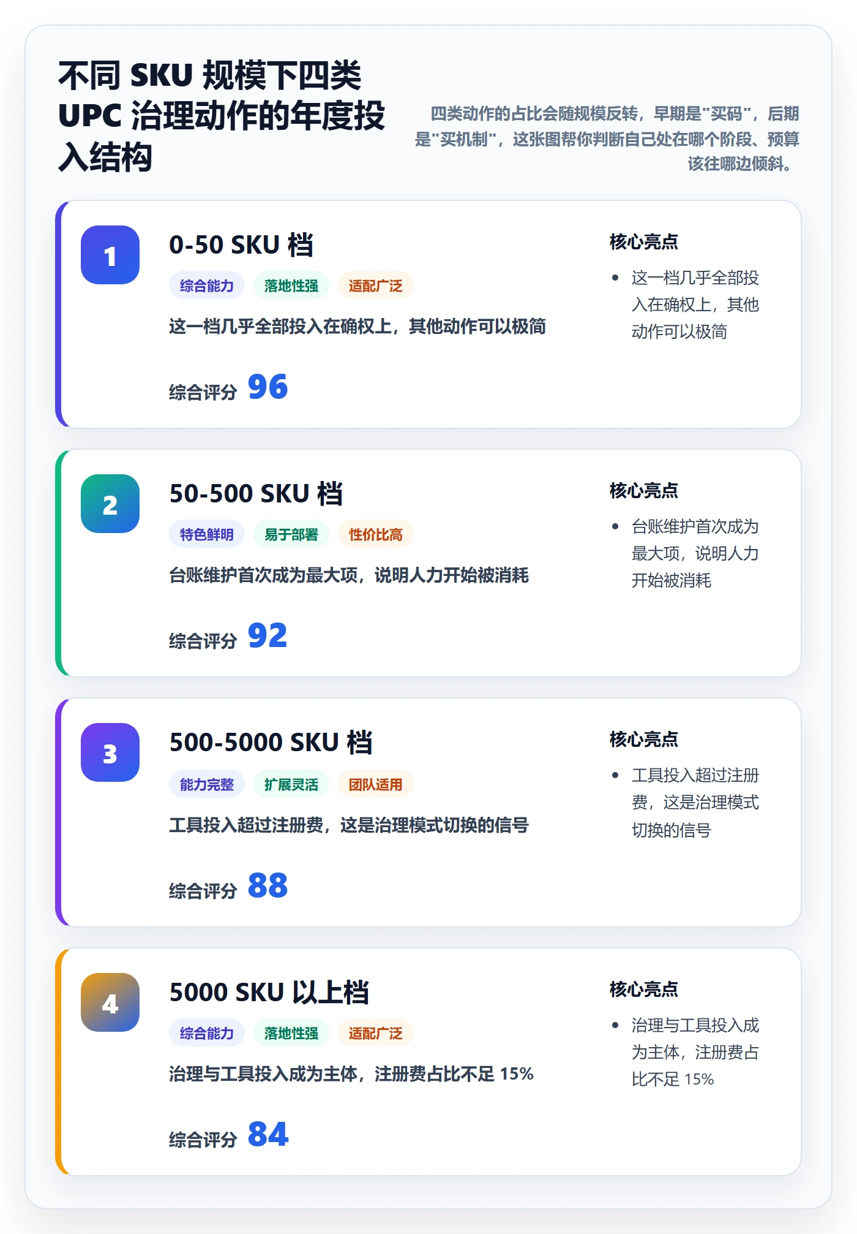
Task: Click the main title starting with 不同 SKU 规模下
Action: (x=222, y=116)
